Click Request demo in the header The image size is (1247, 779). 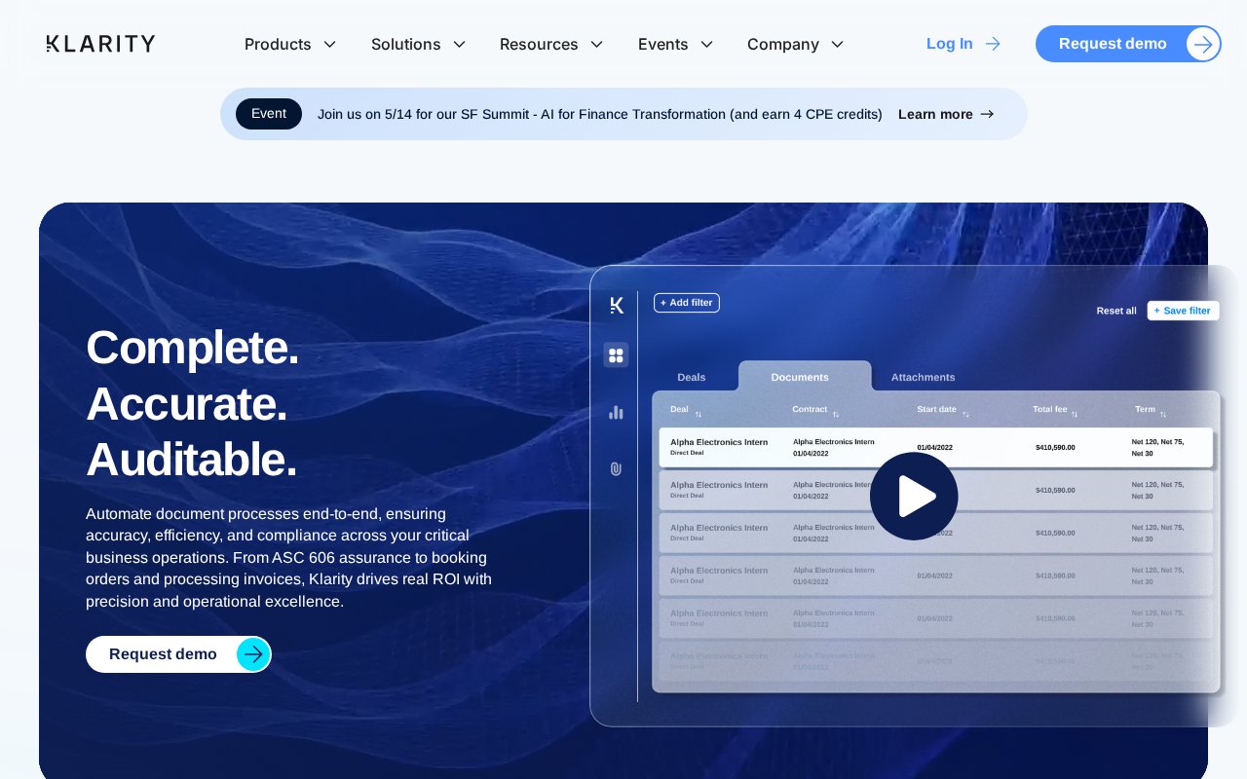(1128, 44)
